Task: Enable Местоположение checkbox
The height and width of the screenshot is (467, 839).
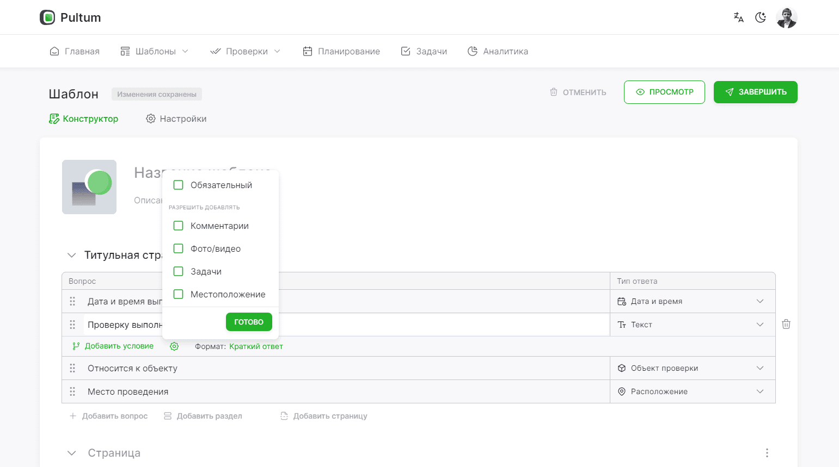Action: pyautogui.click(x=178, y=294)
